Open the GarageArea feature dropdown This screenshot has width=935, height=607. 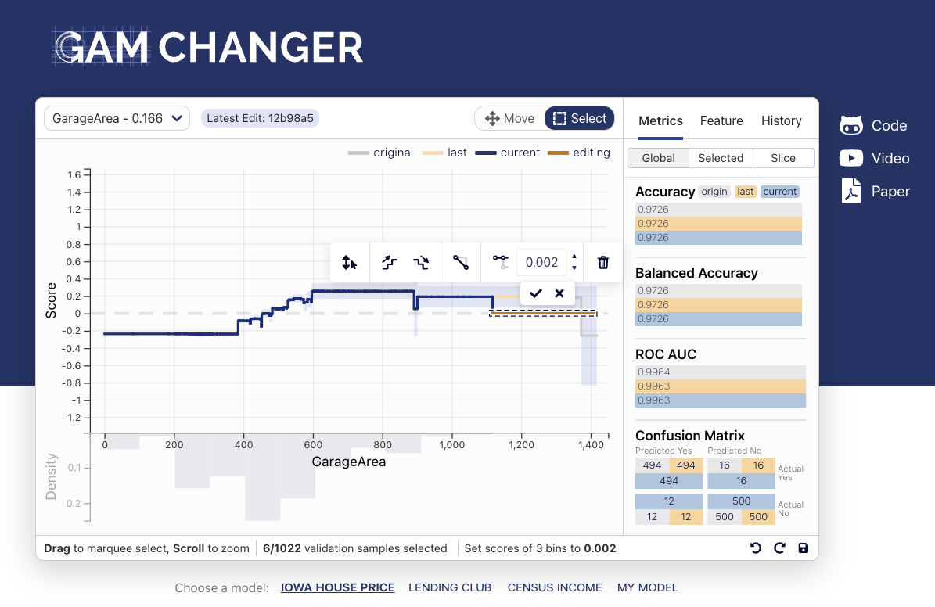[x=117, y=119]
